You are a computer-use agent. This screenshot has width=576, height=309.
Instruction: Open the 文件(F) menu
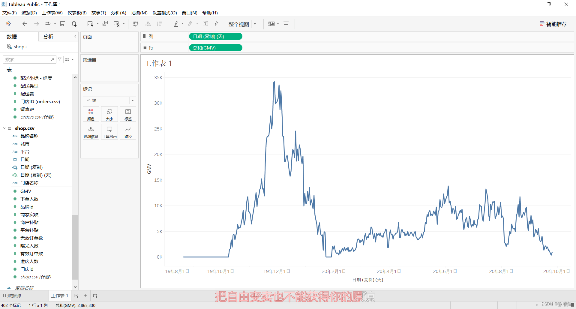click(x=10, y=13)
